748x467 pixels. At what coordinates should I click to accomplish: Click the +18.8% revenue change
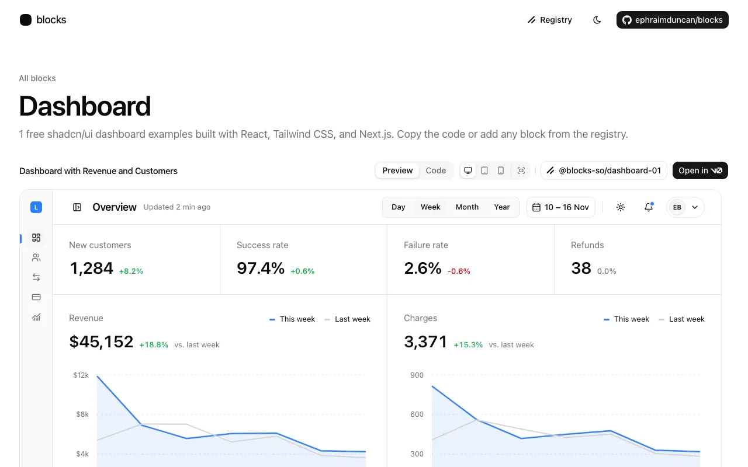click(154, 345)
